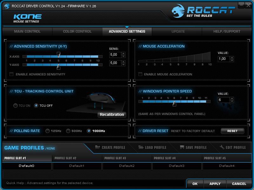
Task: Select the TCU OFF radio button
Action: (x=36, y=105)
